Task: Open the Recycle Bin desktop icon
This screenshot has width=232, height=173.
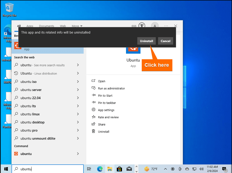Action: (9, 10)
